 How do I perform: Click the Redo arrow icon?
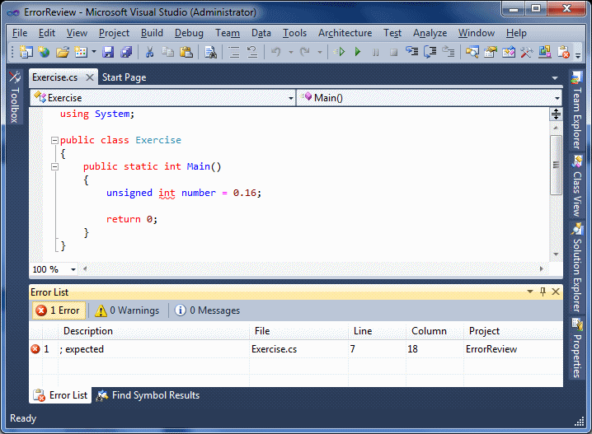click(x=305, y=52)
